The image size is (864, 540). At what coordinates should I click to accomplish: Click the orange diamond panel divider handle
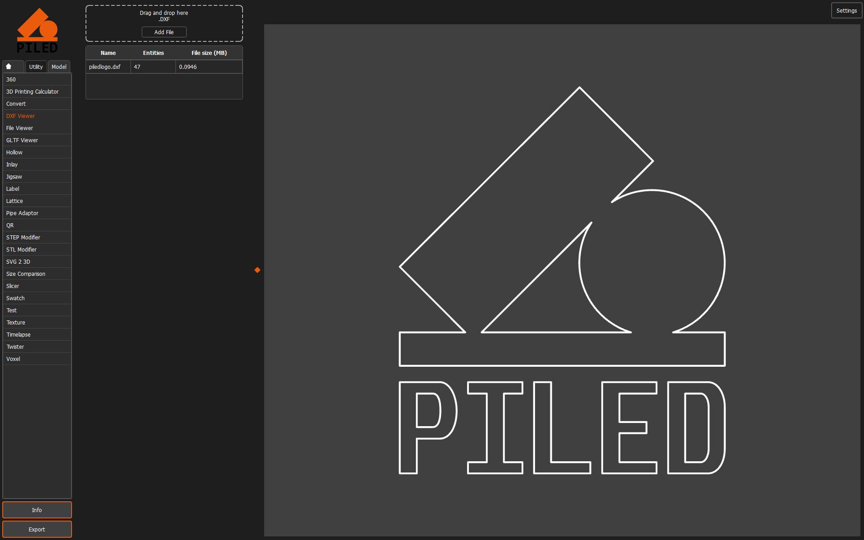pyautogui.click(x=257, y=270)
